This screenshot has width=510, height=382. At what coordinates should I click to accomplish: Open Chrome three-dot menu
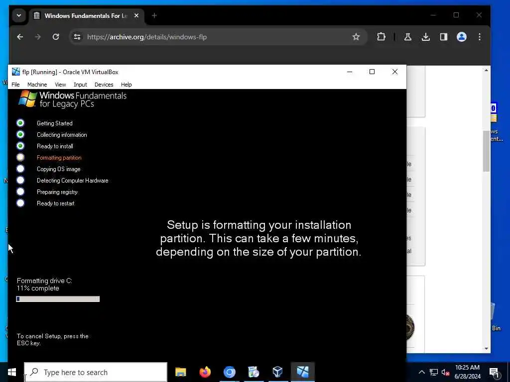(x=480, y=37)
